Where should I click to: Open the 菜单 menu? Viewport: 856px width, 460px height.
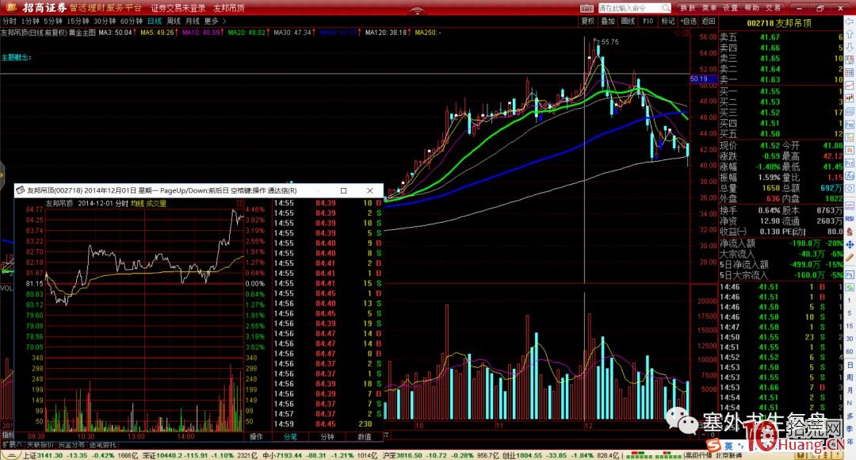(709, 8)
